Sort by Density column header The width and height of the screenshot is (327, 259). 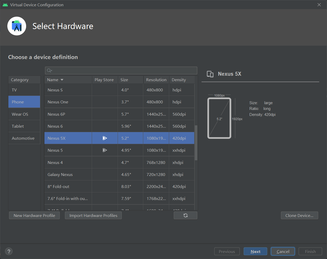(182, 80)
